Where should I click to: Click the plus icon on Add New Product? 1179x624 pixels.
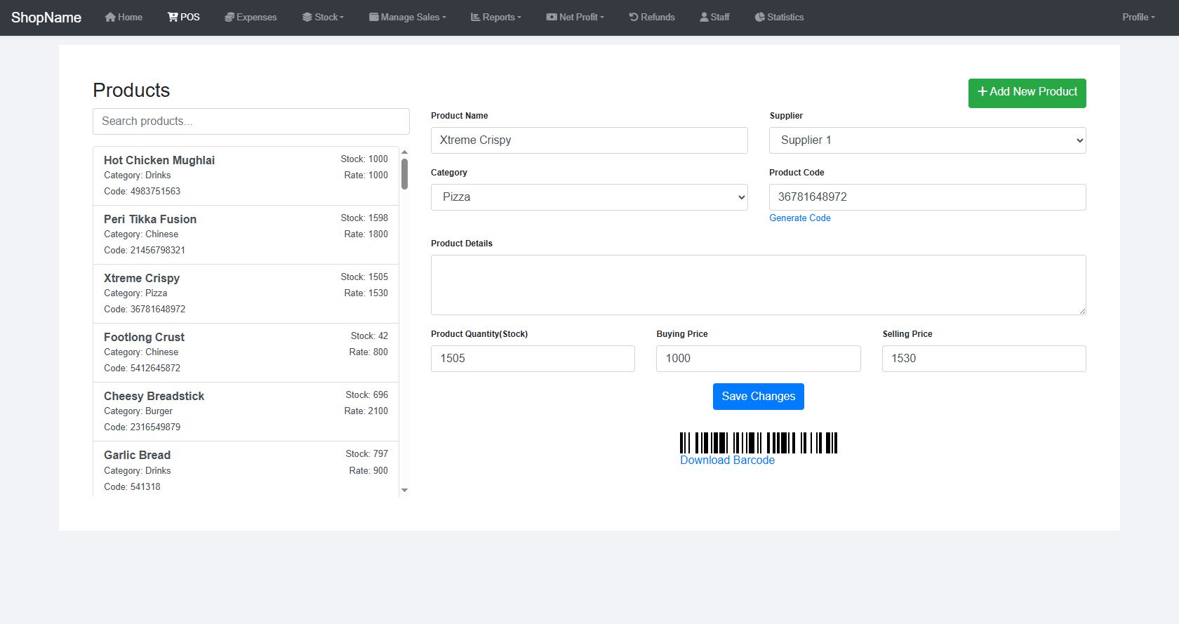coord(982,92)
